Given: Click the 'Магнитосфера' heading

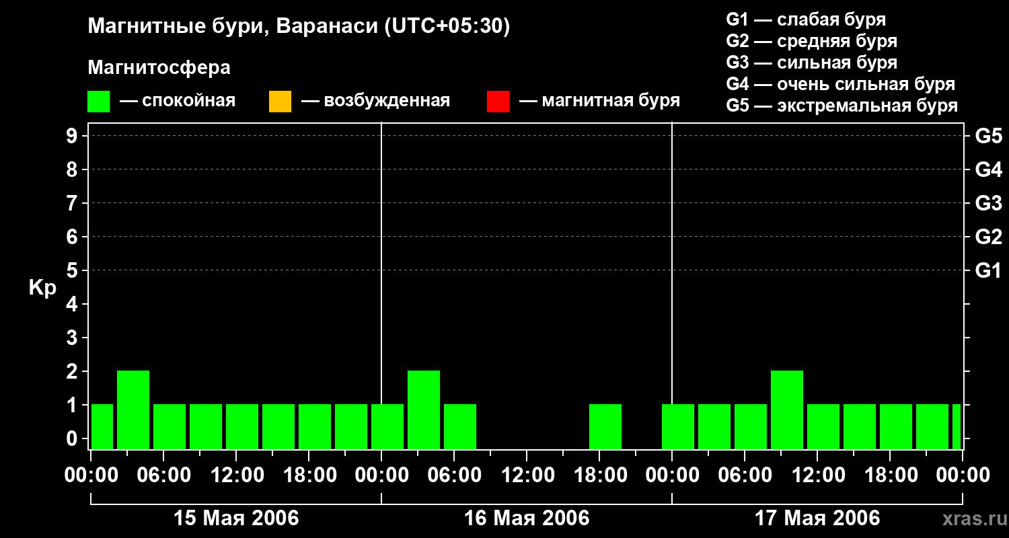Looking at the screenshot, I should pos(159,68).
